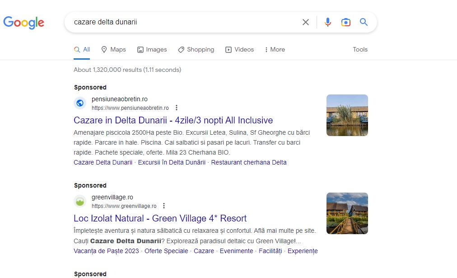457x278 pixels.
Task: Click the Green Village resort thumbnail
Action: point(347,213)
